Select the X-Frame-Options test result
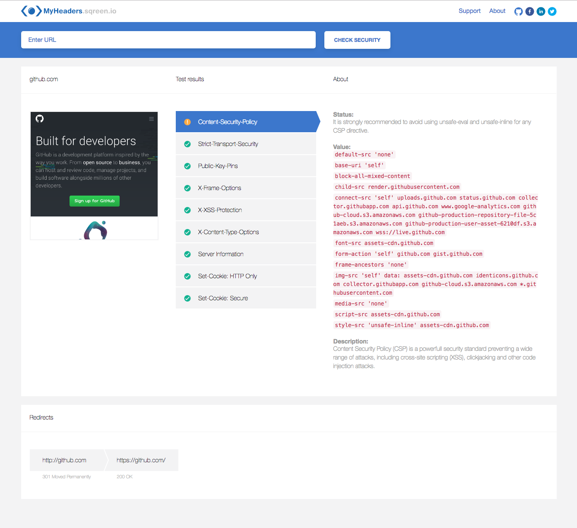The width and height of the screenshot is (577, 528). 246,188
